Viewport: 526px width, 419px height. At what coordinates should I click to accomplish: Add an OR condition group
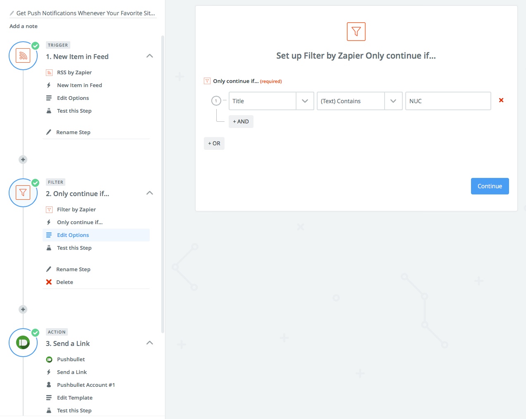pyautogui.click(x=214, y=144)
